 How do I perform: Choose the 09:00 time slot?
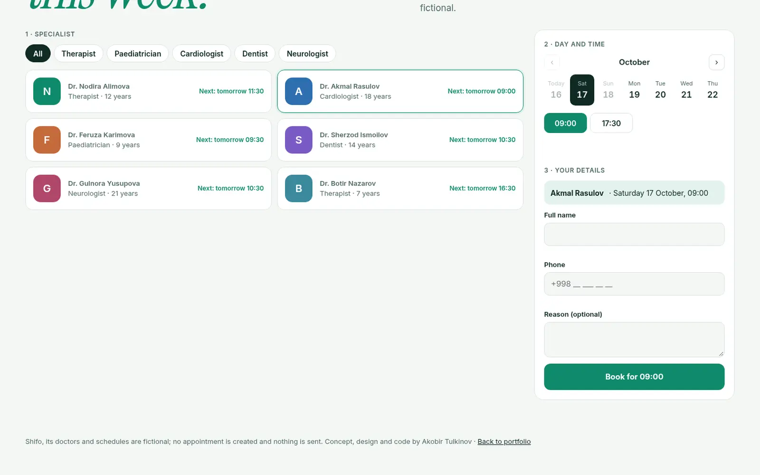565,123
